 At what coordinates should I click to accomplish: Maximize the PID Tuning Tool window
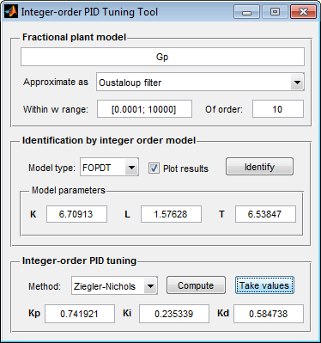tap(275, 12)
